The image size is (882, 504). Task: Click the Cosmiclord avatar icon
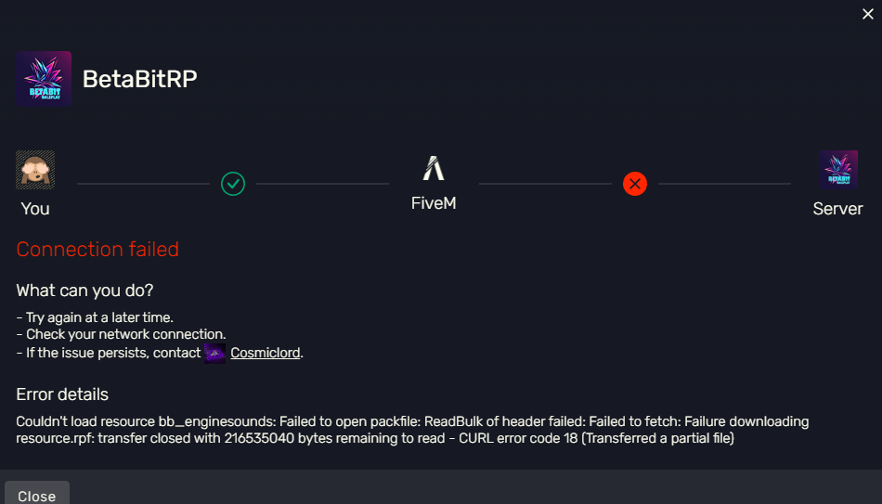coord(214,354)
